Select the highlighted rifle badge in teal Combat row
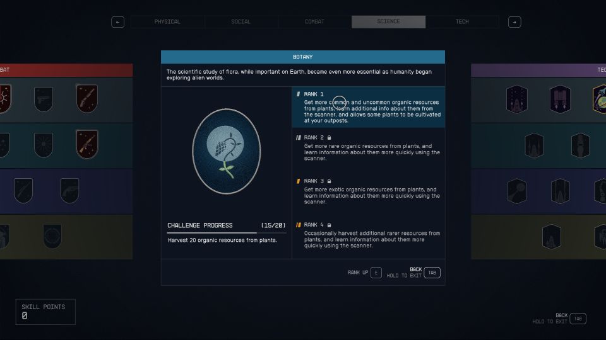The image size is (606, 340). (87, 144)
